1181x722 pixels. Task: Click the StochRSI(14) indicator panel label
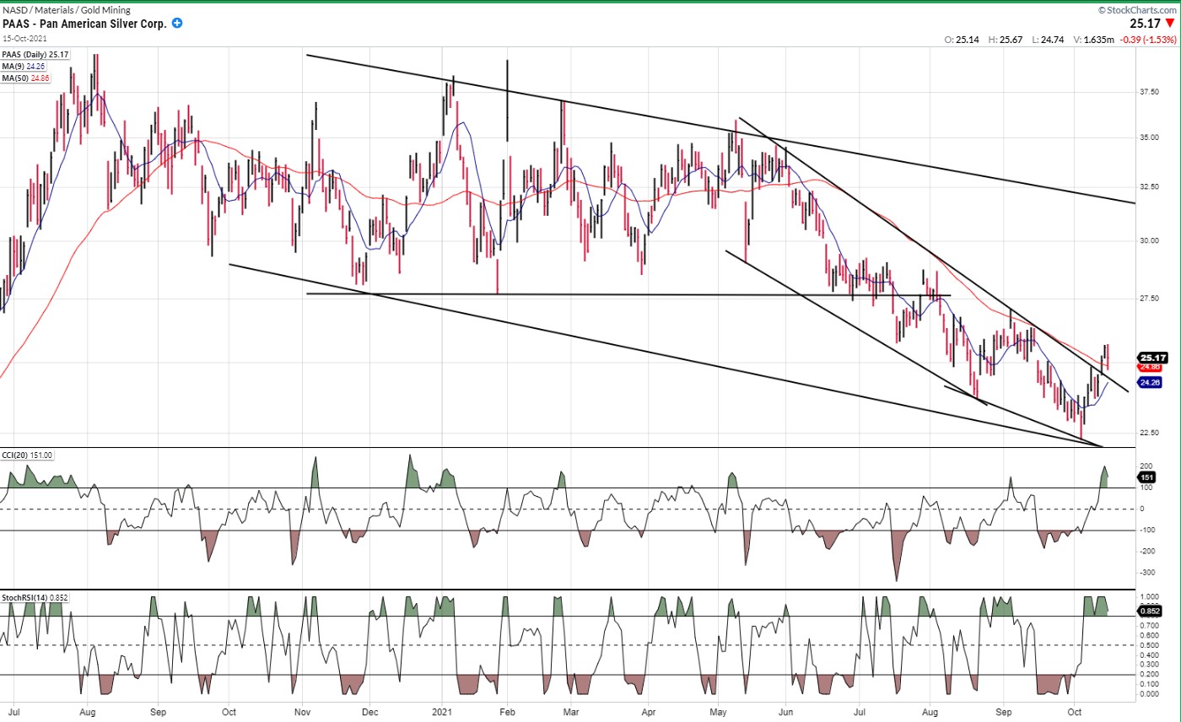pyautogui.click(x=35, y=597)
